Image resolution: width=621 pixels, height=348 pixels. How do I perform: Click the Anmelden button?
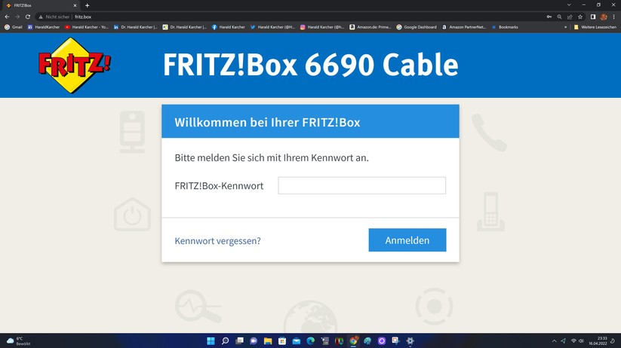(407, 240)
